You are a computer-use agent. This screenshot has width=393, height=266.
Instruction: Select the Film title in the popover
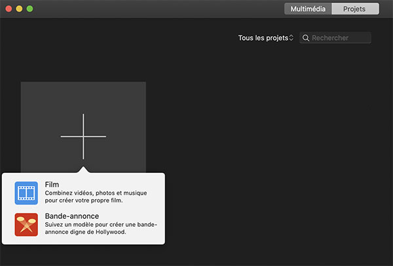52,185
